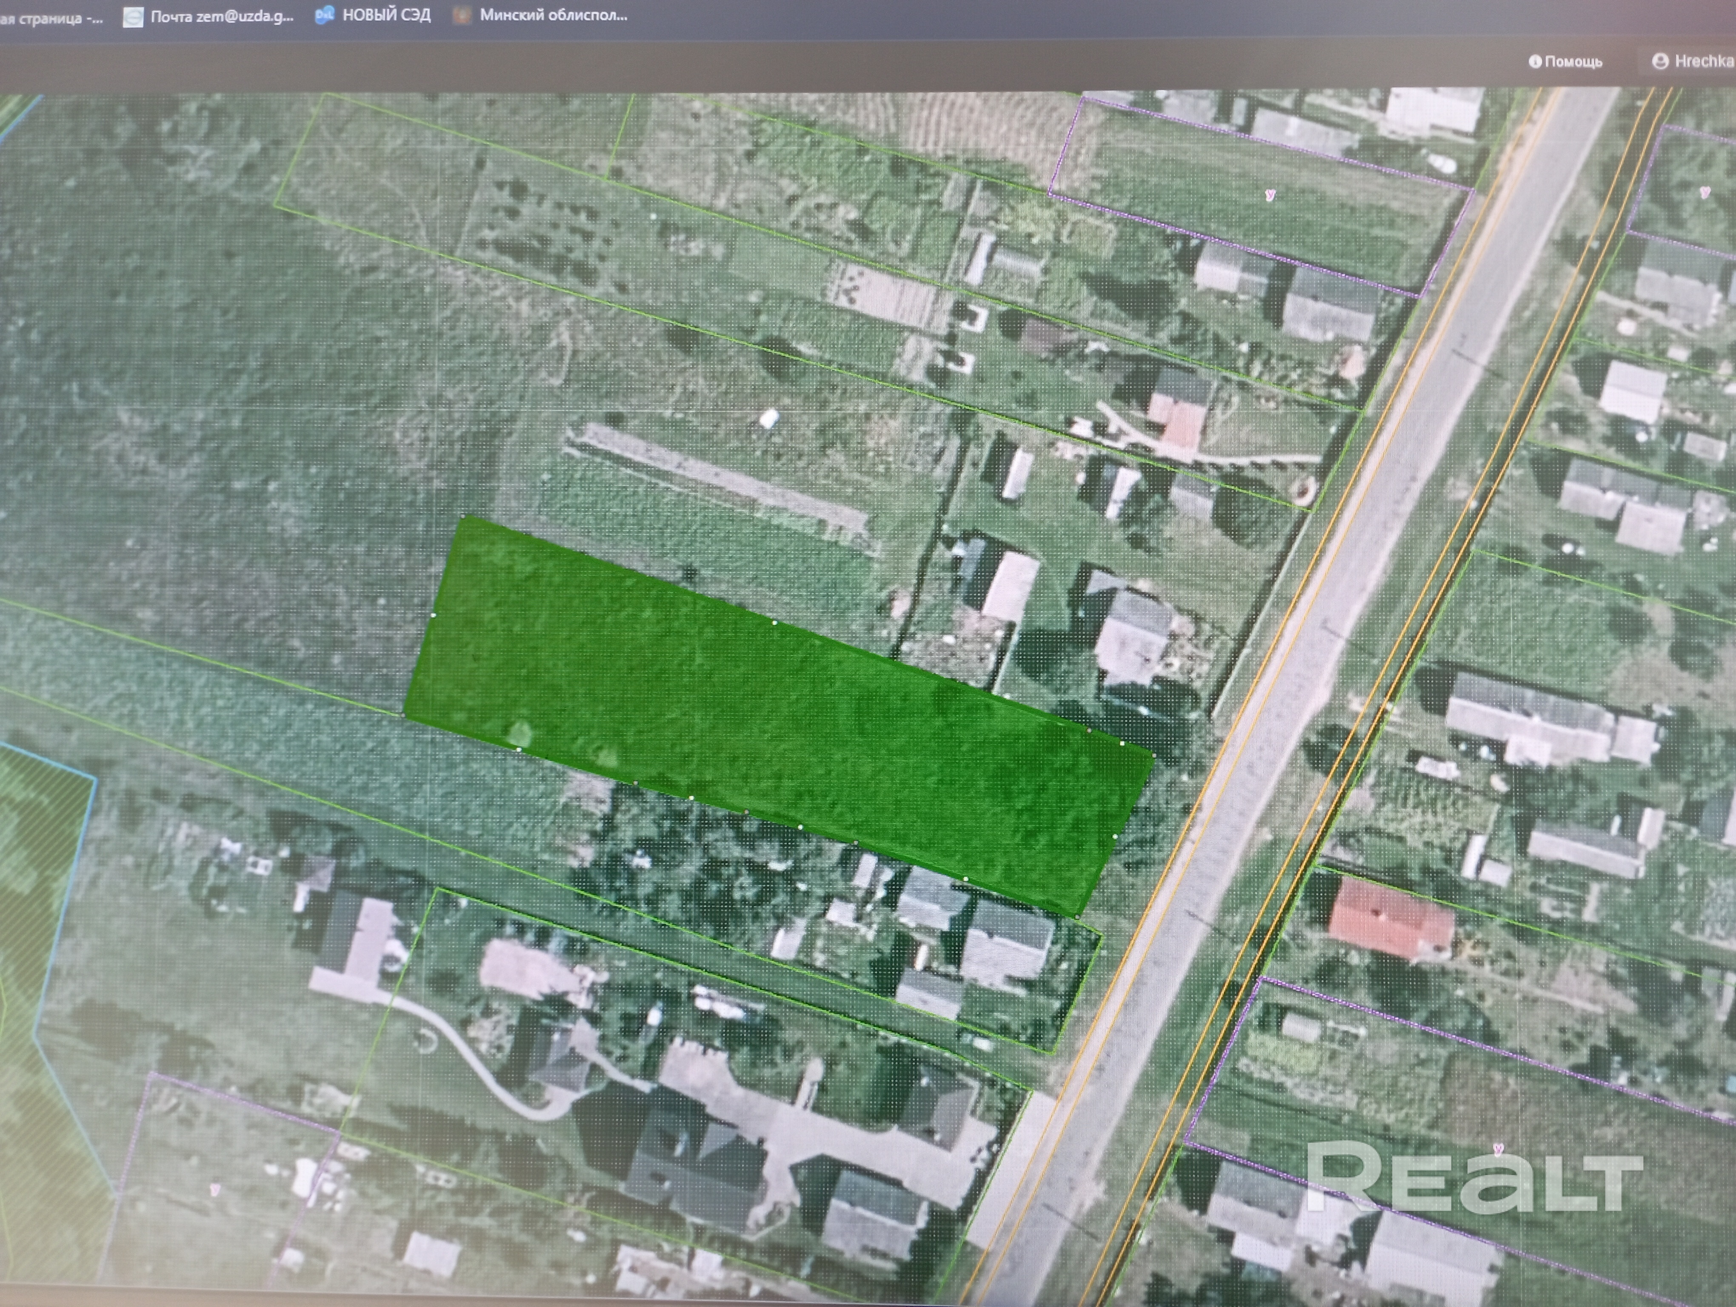Click the Помощь info icon
Screen dimensions: 1736x1307
point(1535,62)
